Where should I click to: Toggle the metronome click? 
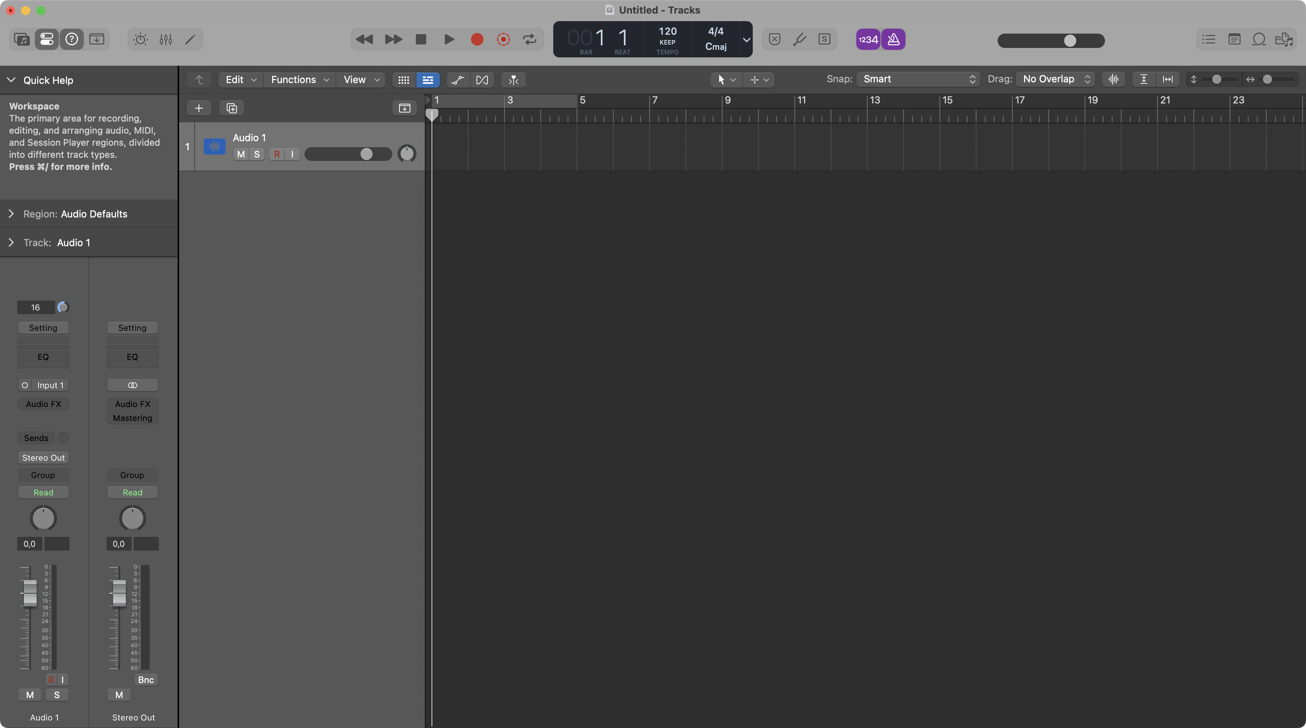pyautogui.click(x=893, y=40)
